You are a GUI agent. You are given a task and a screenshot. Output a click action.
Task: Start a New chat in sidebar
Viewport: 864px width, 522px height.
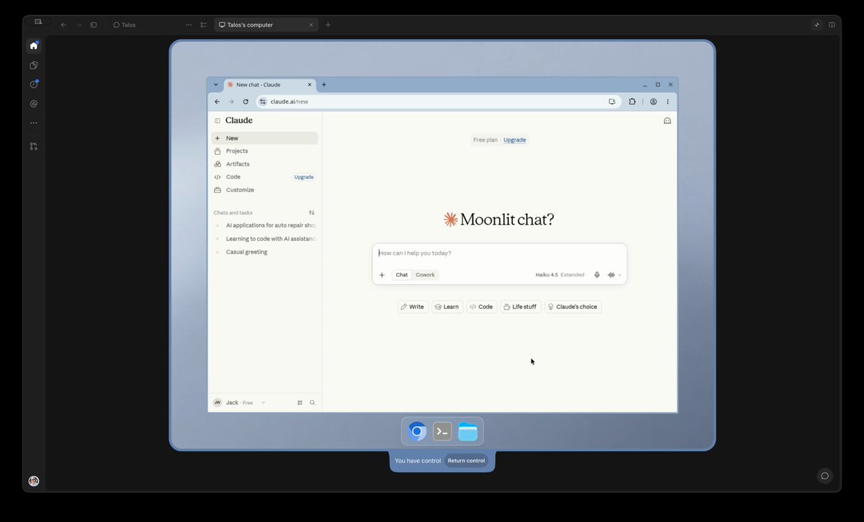(264, 138)
